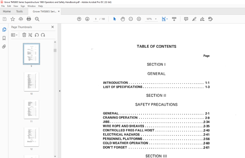This screenshot has width=245, height=158.
Task: Rotate pages clockwise icon
Action: (43, 35)
